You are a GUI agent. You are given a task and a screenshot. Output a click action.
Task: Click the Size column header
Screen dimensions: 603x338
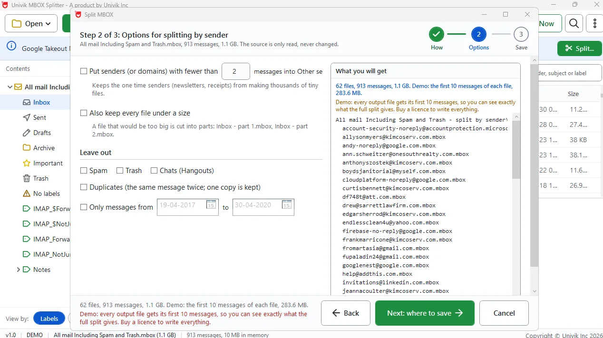pyautogui.click(x=573, y=94)
